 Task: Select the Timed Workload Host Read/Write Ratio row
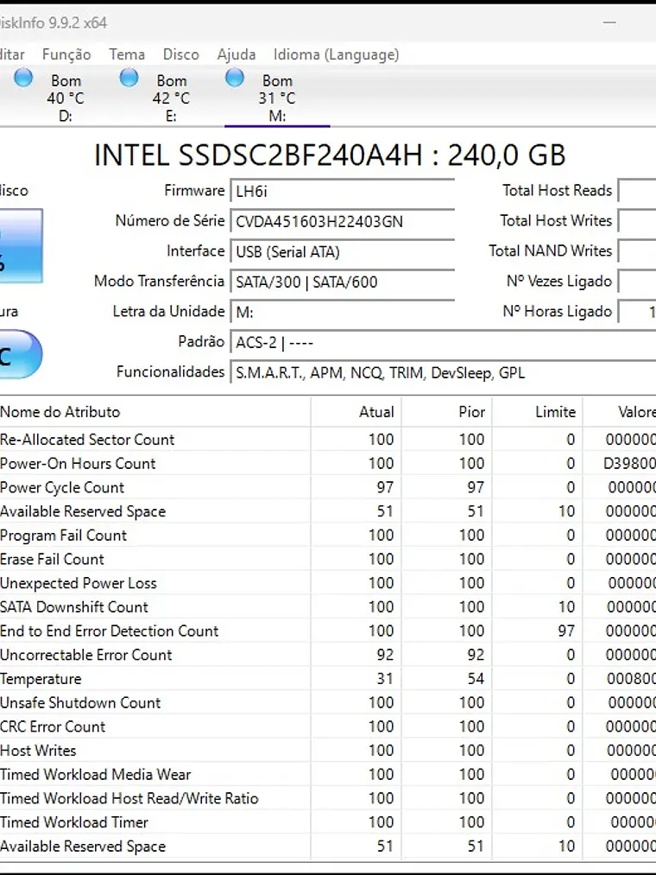pos(328,798)
